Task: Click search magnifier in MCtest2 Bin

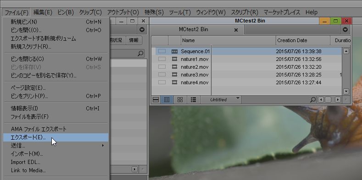Action: click(313, 100)
